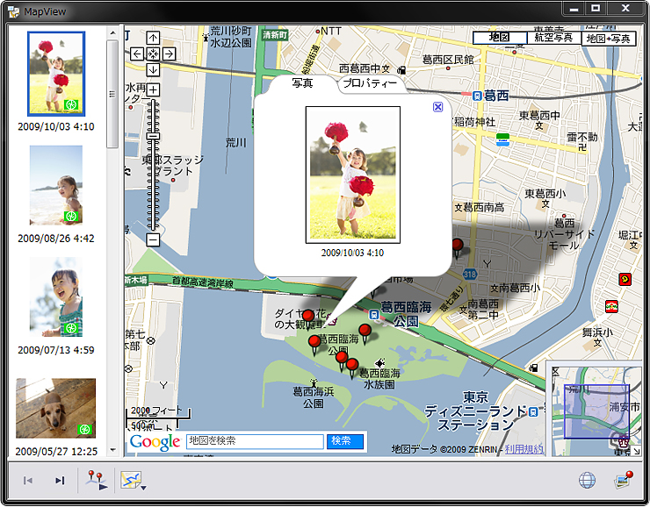The image size is (650, 507).
Task: Select the 写真 tab in the popup
Action: coord(303,83)
